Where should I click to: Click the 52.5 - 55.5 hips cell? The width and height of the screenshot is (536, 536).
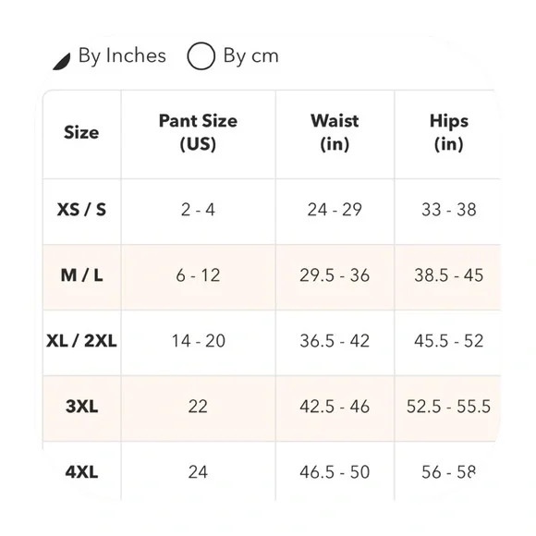(x=449, y=407)
